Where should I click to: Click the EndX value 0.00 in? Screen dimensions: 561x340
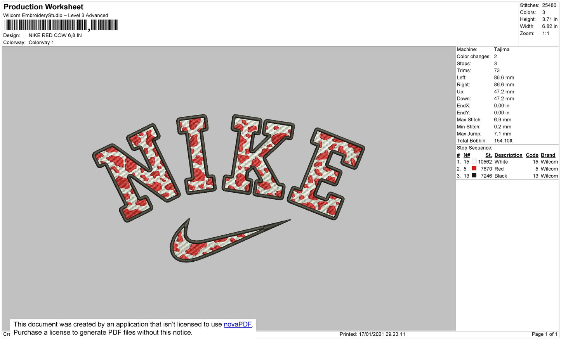click(x=502, y=106)
